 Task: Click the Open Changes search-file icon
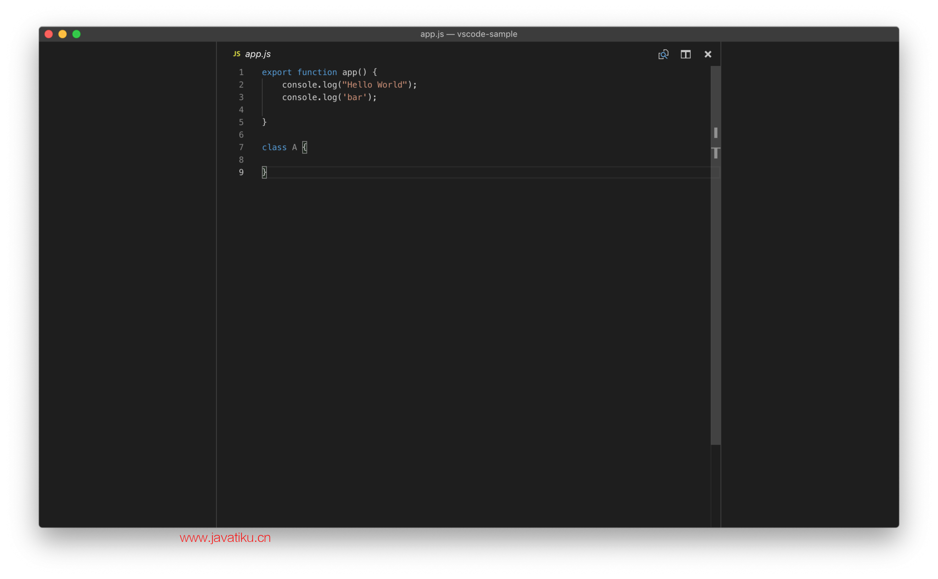pyautogui.click(x=663, y=54)
